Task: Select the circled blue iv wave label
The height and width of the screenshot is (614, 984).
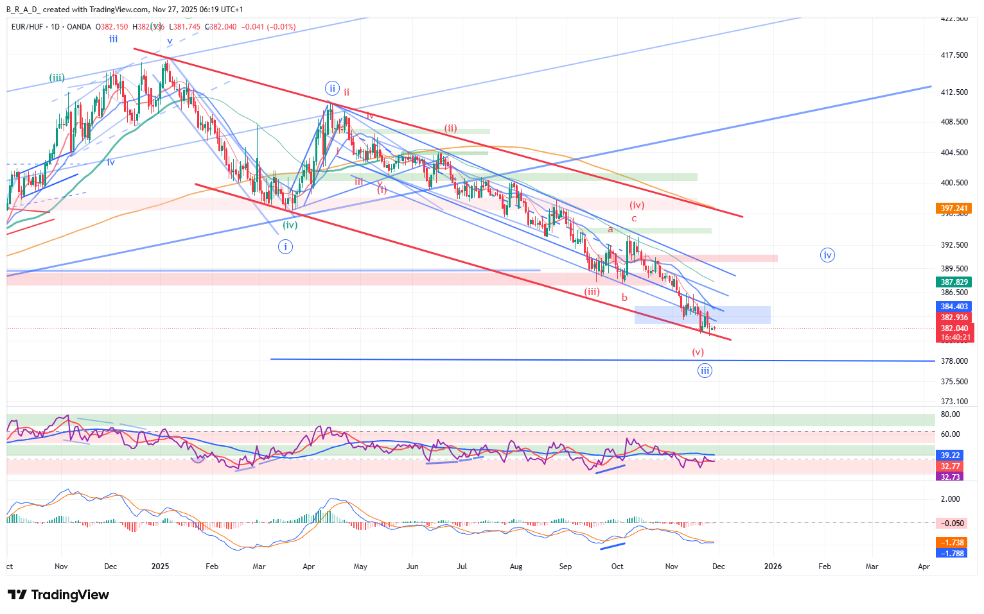Action: [827, 255]
